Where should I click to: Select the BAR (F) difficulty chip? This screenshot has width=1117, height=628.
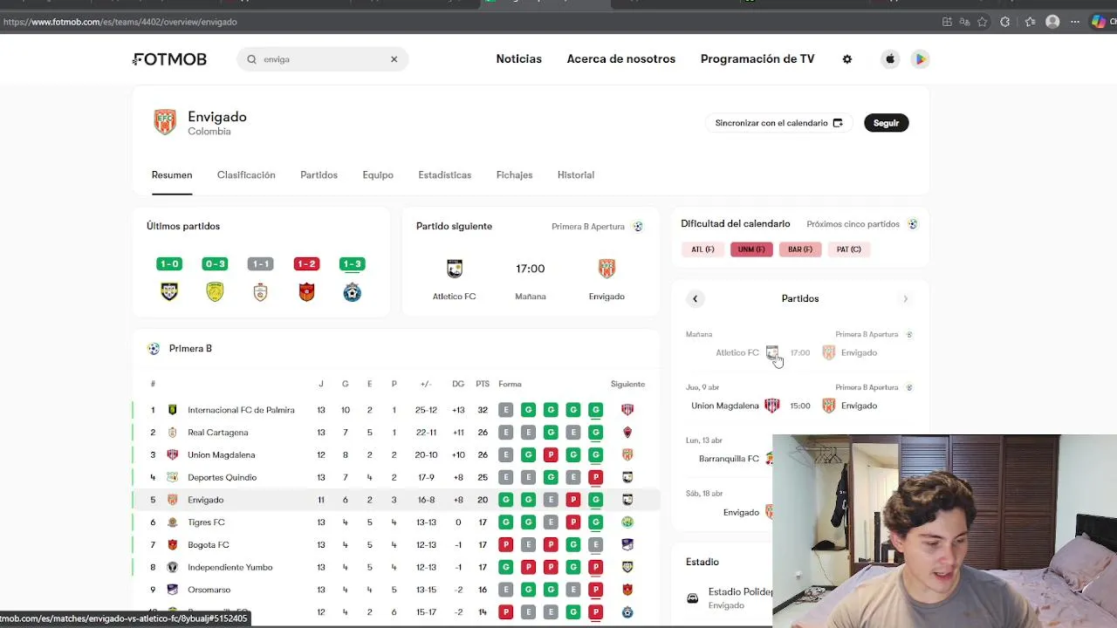click(800, 249)
